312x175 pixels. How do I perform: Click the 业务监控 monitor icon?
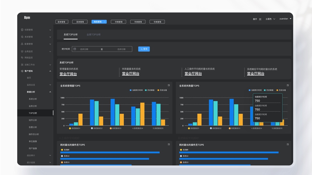tap(22, 51)
